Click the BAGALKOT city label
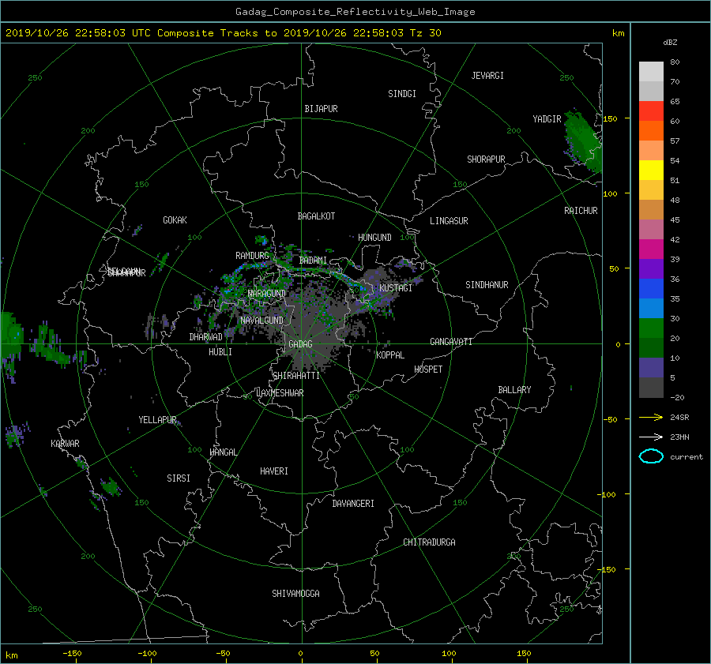711x664 pixels. click(316, 216)
